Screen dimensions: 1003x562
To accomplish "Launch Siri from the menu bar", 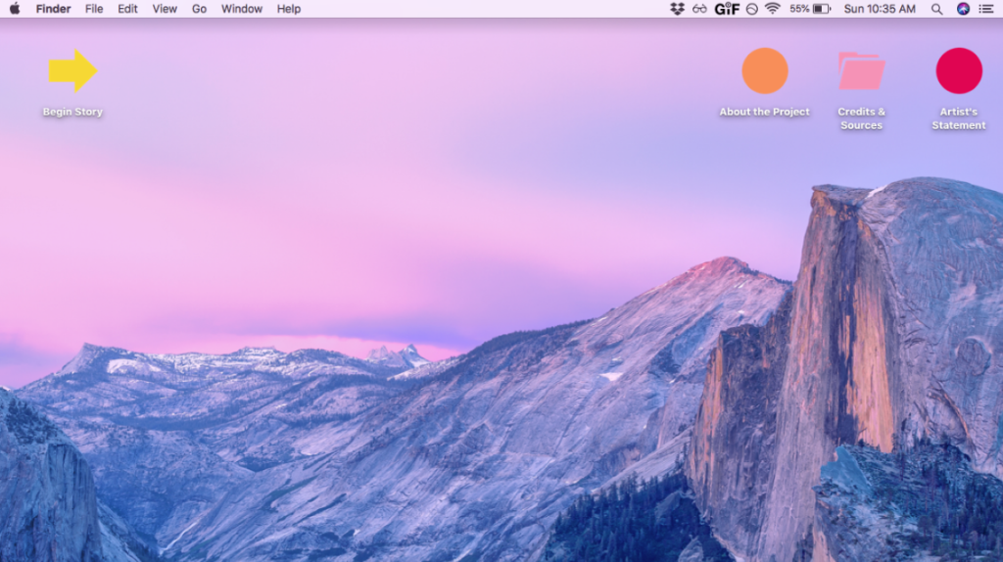I will coord(964,9).
